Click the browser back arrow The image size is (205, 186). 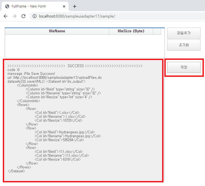pyautogui.click(x=6, y=16)
